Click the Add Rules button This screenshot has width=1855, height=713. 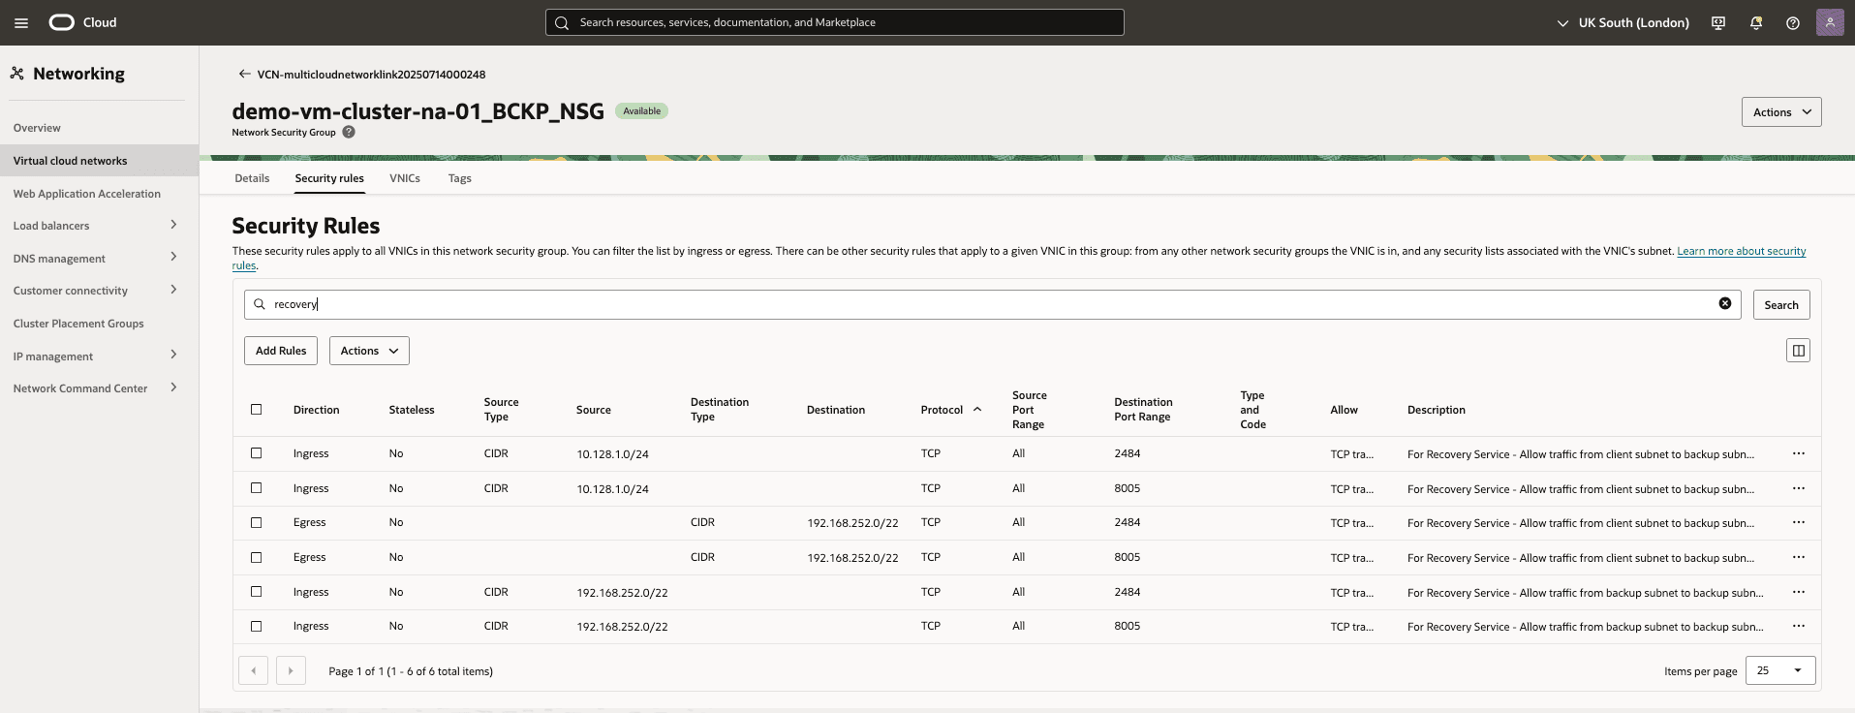[x=281, y=351]
